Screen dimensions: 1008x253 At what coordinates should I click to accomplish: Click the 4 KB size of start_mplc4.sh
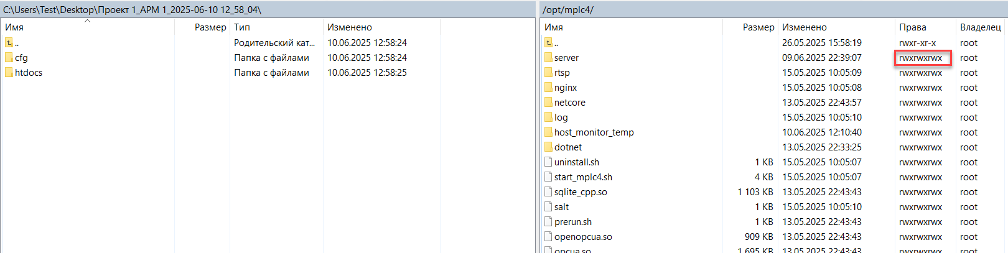click(x=764, y=177)
